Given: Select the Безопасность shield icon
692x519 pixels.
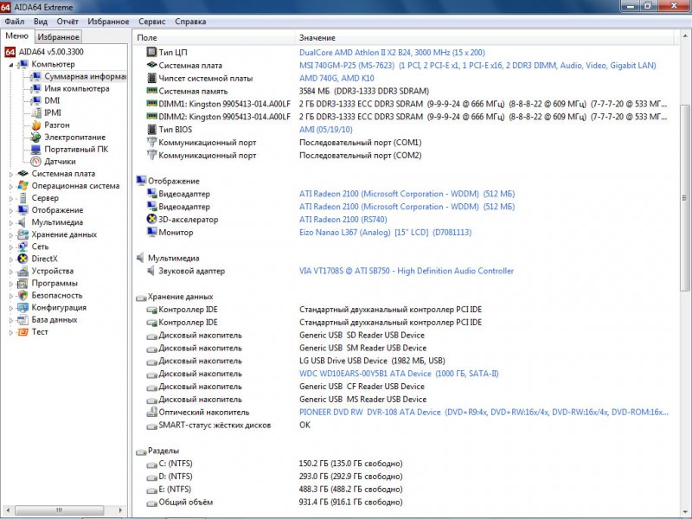Looking at the screenshot, I should click(x=23, y=295).
